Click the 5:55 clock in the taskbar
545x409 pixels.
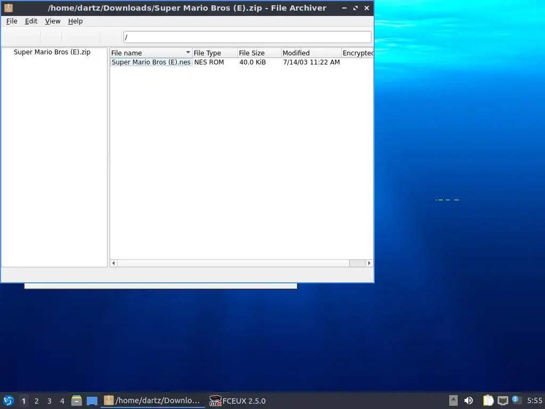tap(534, 400)
